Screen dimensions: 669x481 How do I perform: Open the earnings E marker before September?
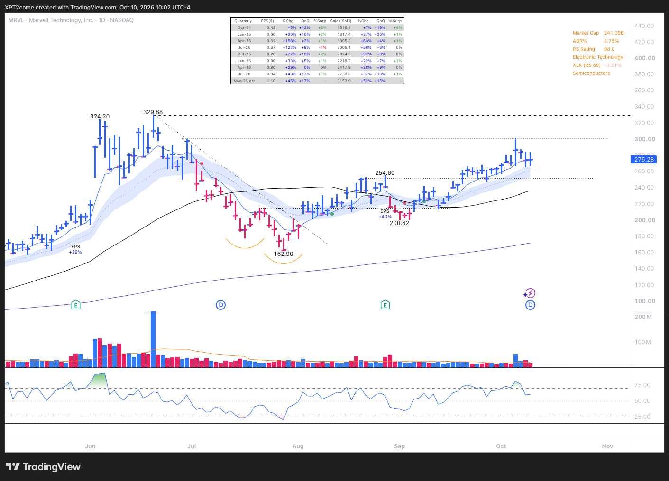[x=385, y=305]
